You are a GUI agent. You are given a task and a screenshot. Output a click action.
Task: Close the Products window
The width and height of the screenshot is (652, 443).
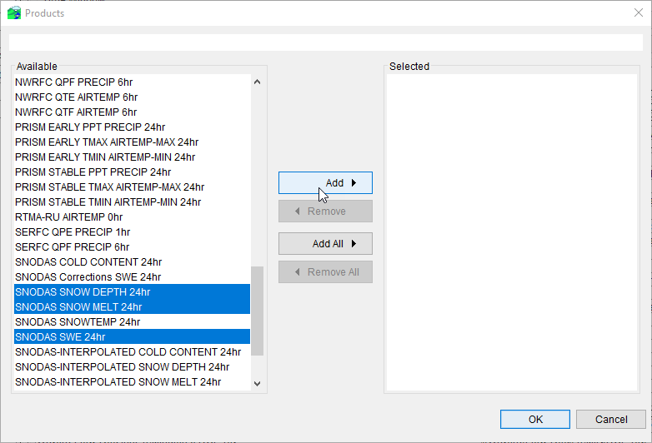639,12
